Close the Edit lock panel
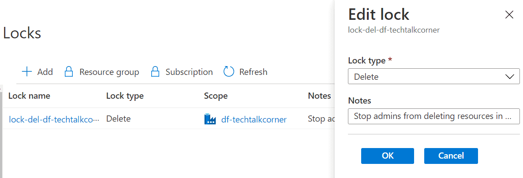This screenshot has height=178, width=523. point(509,15)
